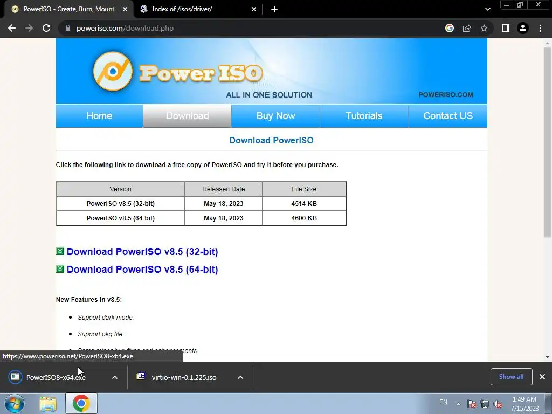Viewport: 552px width, 414px height.
Task: Click Download PowerISO v8.5 (64-bit) link
Action: [142, 270]
